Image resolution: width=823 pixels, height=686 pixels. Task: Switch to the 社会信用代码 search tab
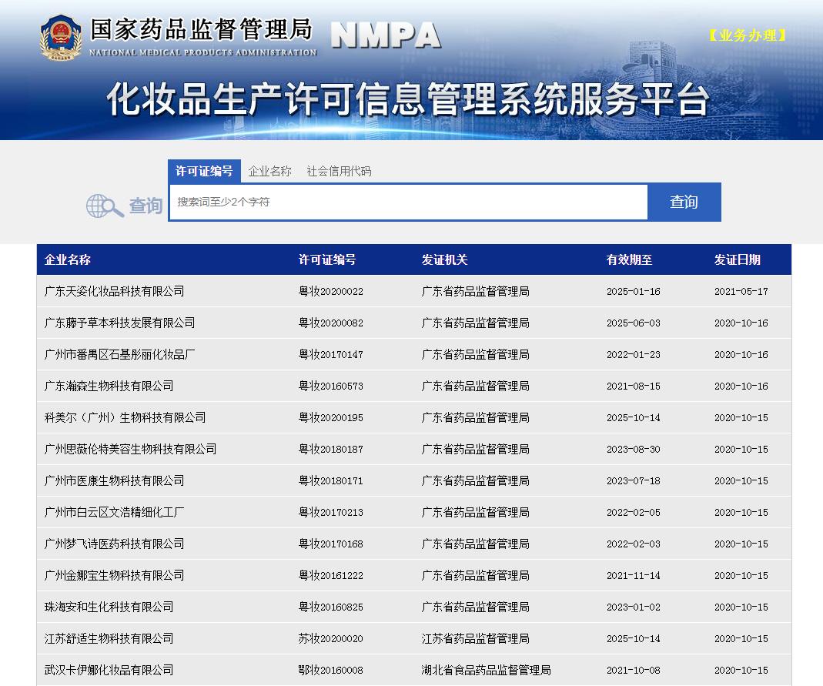click(340, 171)
